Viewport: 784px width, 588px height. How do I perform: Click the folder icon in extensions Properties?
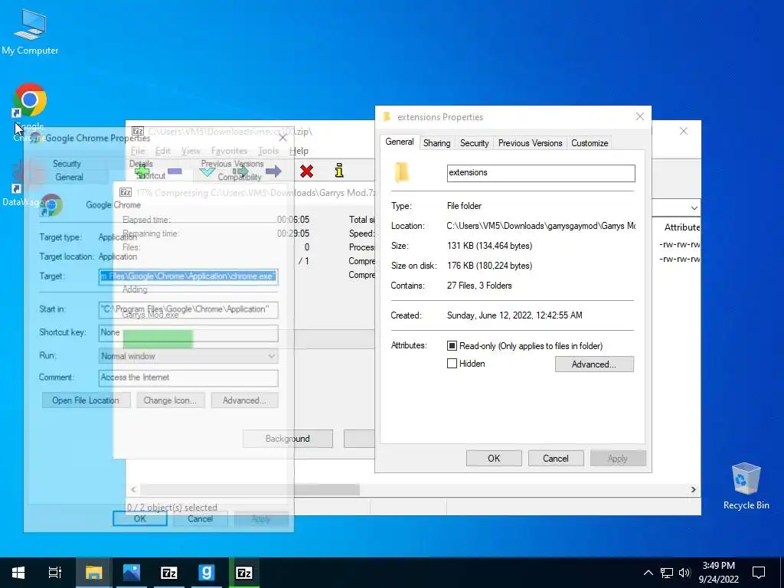(401, 172)
